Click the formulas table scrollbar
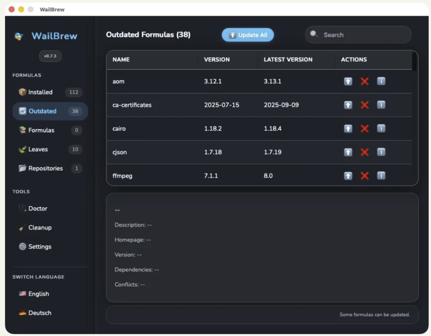This screenshot has height=336, width=431. click(414, 62)
